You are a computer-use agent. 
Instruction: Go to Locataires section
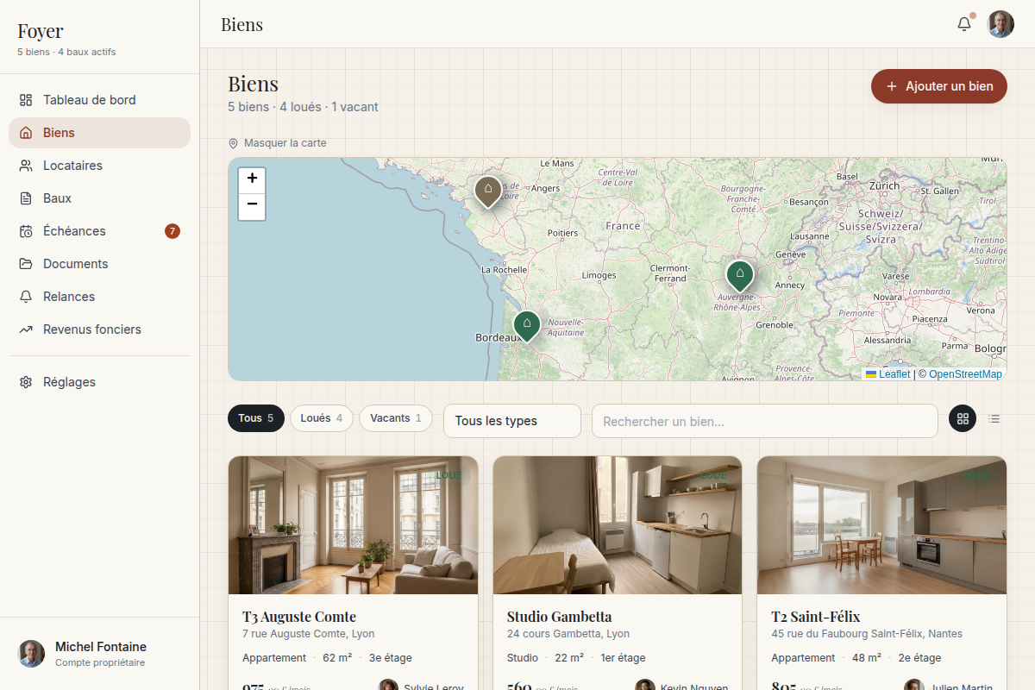click(x=99, y=166)
